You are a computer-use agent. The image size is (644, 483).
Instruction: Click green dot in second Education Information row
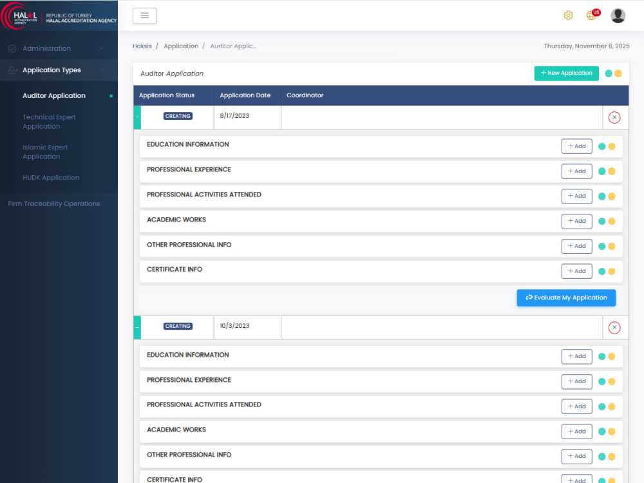[601, 357]
